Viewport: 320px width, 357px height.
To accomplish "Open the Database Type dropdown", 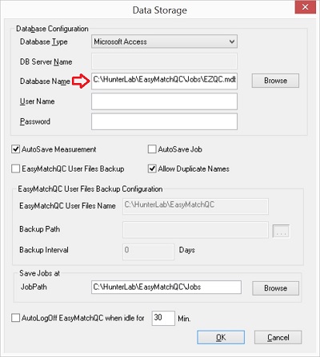I will click(164, 42).
